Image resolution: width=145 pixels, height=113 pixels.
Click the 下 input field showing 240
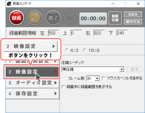(122, 33)
